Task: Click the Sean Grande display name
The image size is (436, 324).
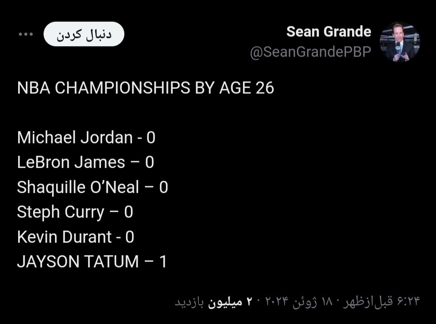Action: pyautogui.click(x=329, y=32)
